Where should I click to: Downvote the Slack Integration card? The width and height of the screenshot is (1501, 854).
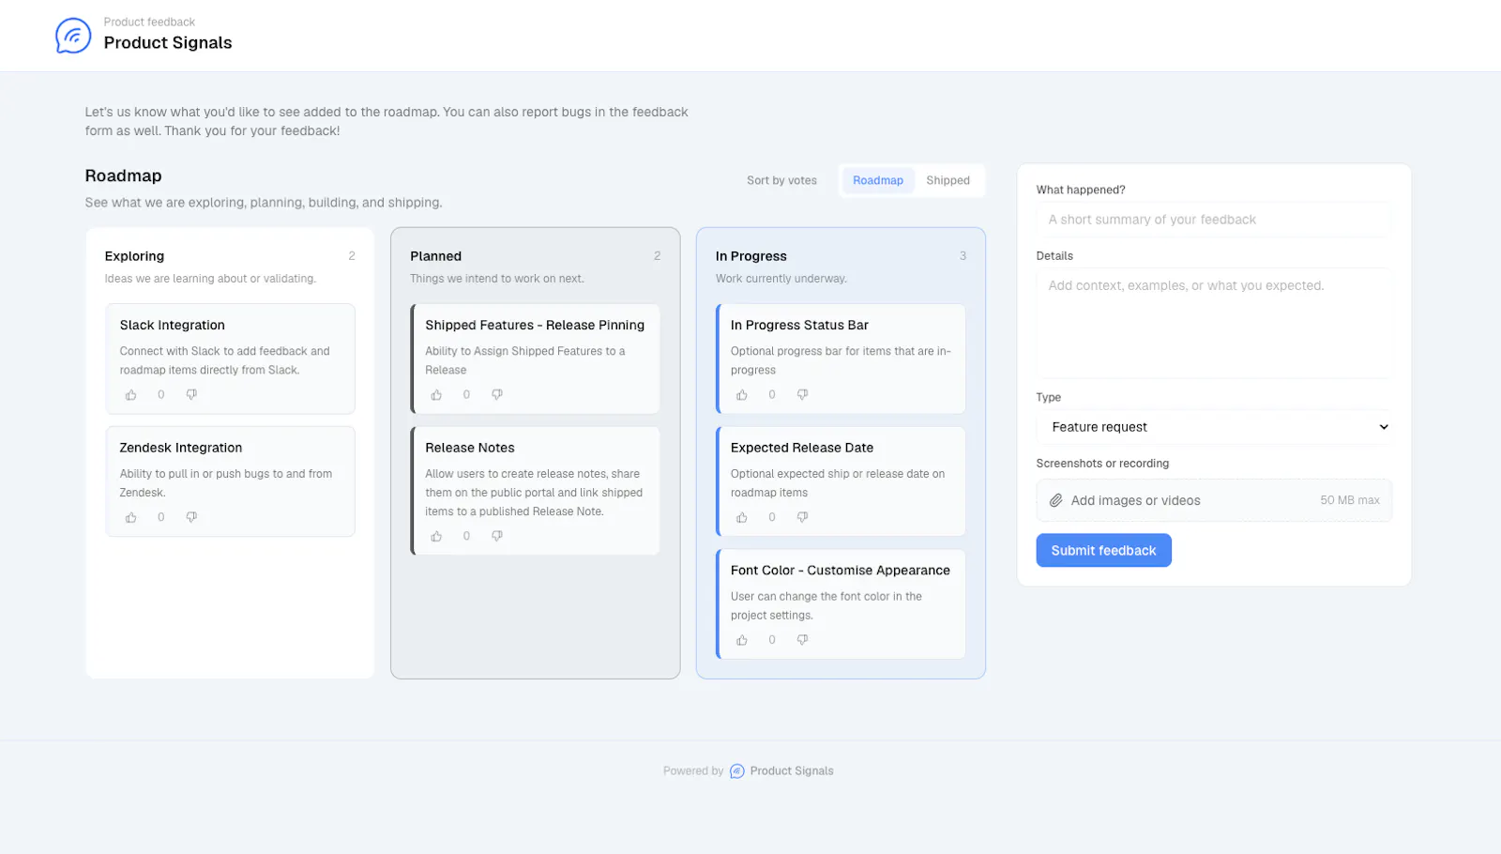pos(191,395)
